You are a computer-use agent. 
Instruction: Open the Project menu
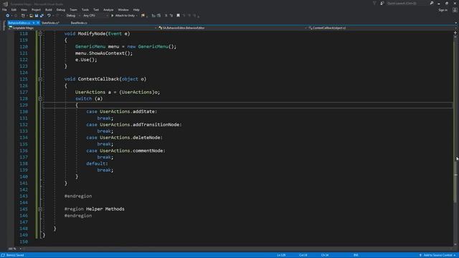pos(36,9)
